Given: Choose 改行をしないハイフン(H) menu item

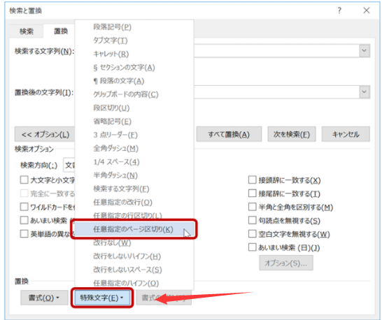Looking at the screenshot, I should 134,256.
